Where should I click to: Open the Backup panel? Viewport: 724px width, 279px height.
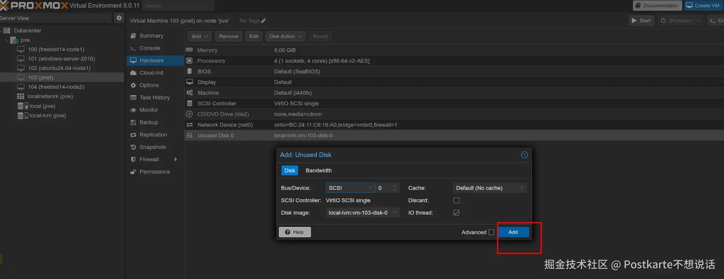(149, 122)
